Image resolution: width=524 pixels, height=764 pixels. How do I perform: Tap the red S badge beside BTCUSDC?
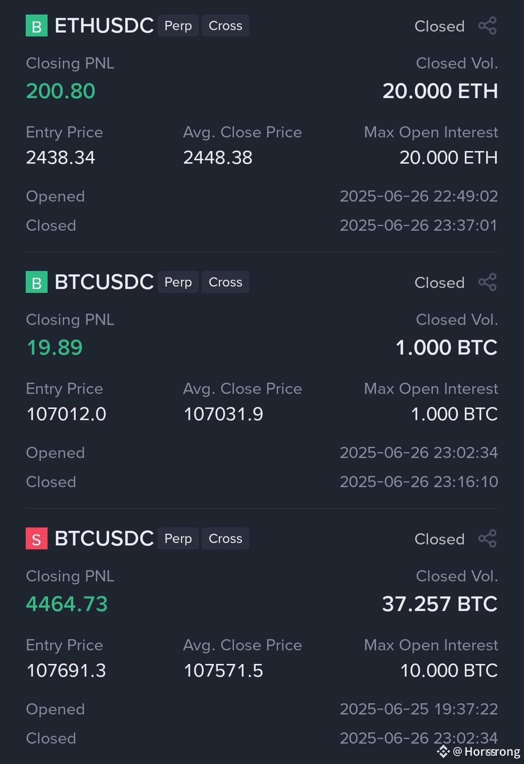point(36,539)
